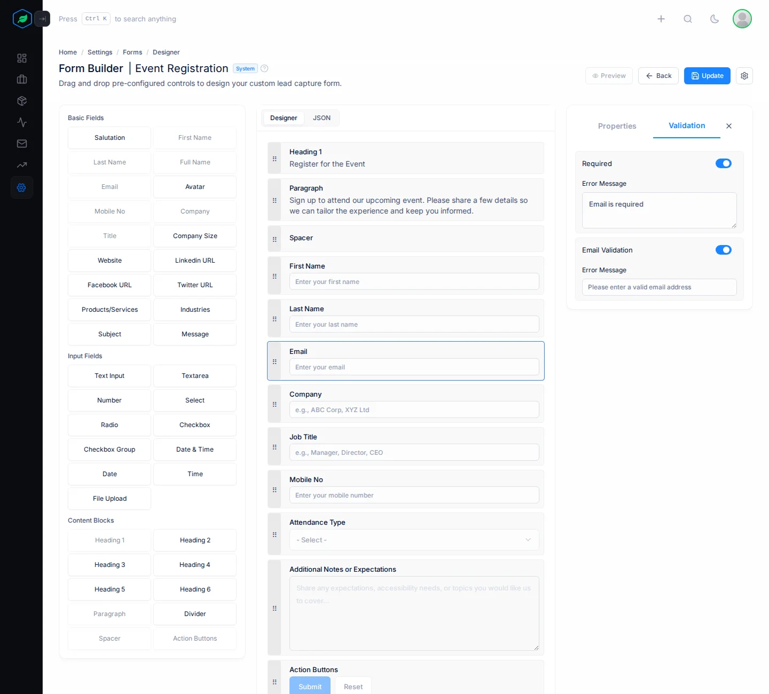Open the trending chart icon in sidebar
Screen dimensions: 769x694
pos(22,165)
